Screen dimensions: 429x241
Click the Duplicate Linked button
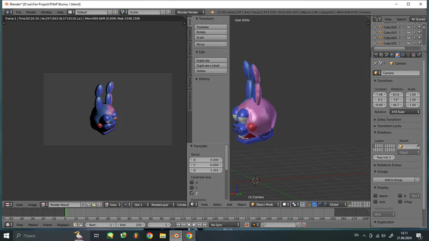pyautogui.click(x=211, y=66)
